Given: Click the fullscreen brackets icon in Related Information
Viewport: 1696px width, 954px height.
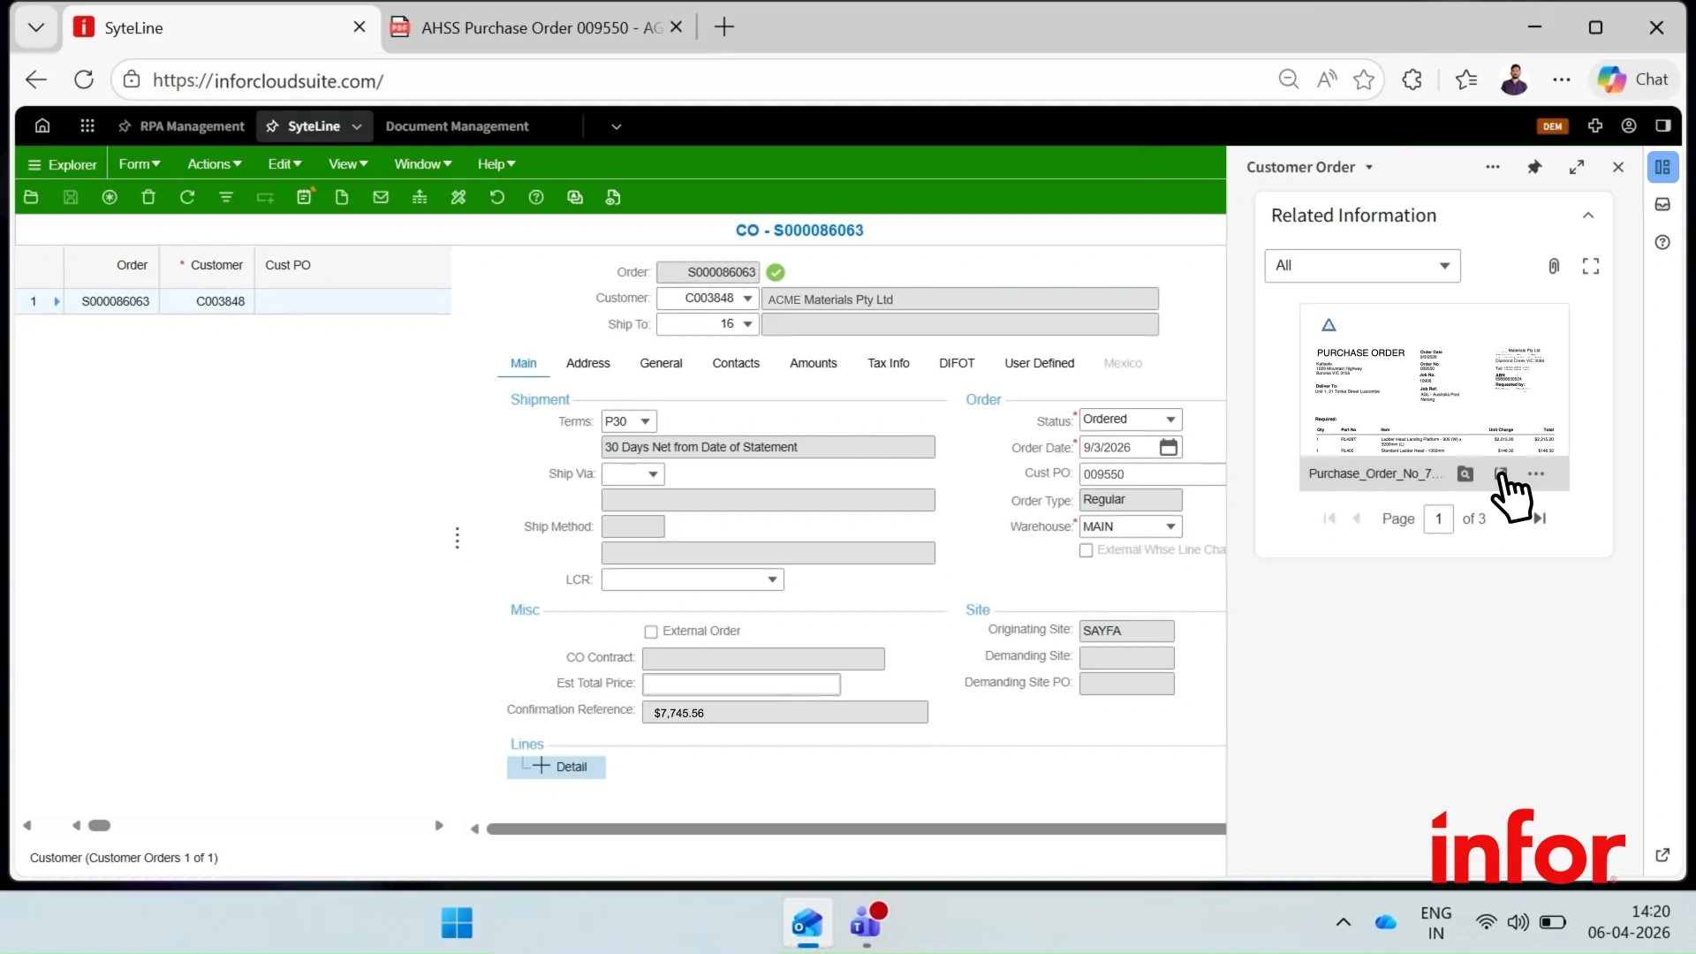Looking at the screenshot, I should [x=1591, y=266].
